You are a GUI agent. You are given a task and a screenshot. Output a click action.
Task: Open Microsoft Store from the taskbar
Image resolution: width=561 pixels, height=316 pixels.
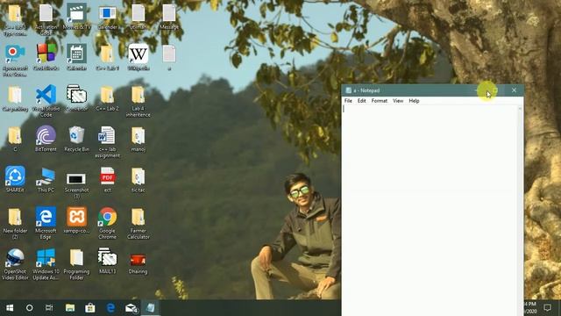point(89,308)
